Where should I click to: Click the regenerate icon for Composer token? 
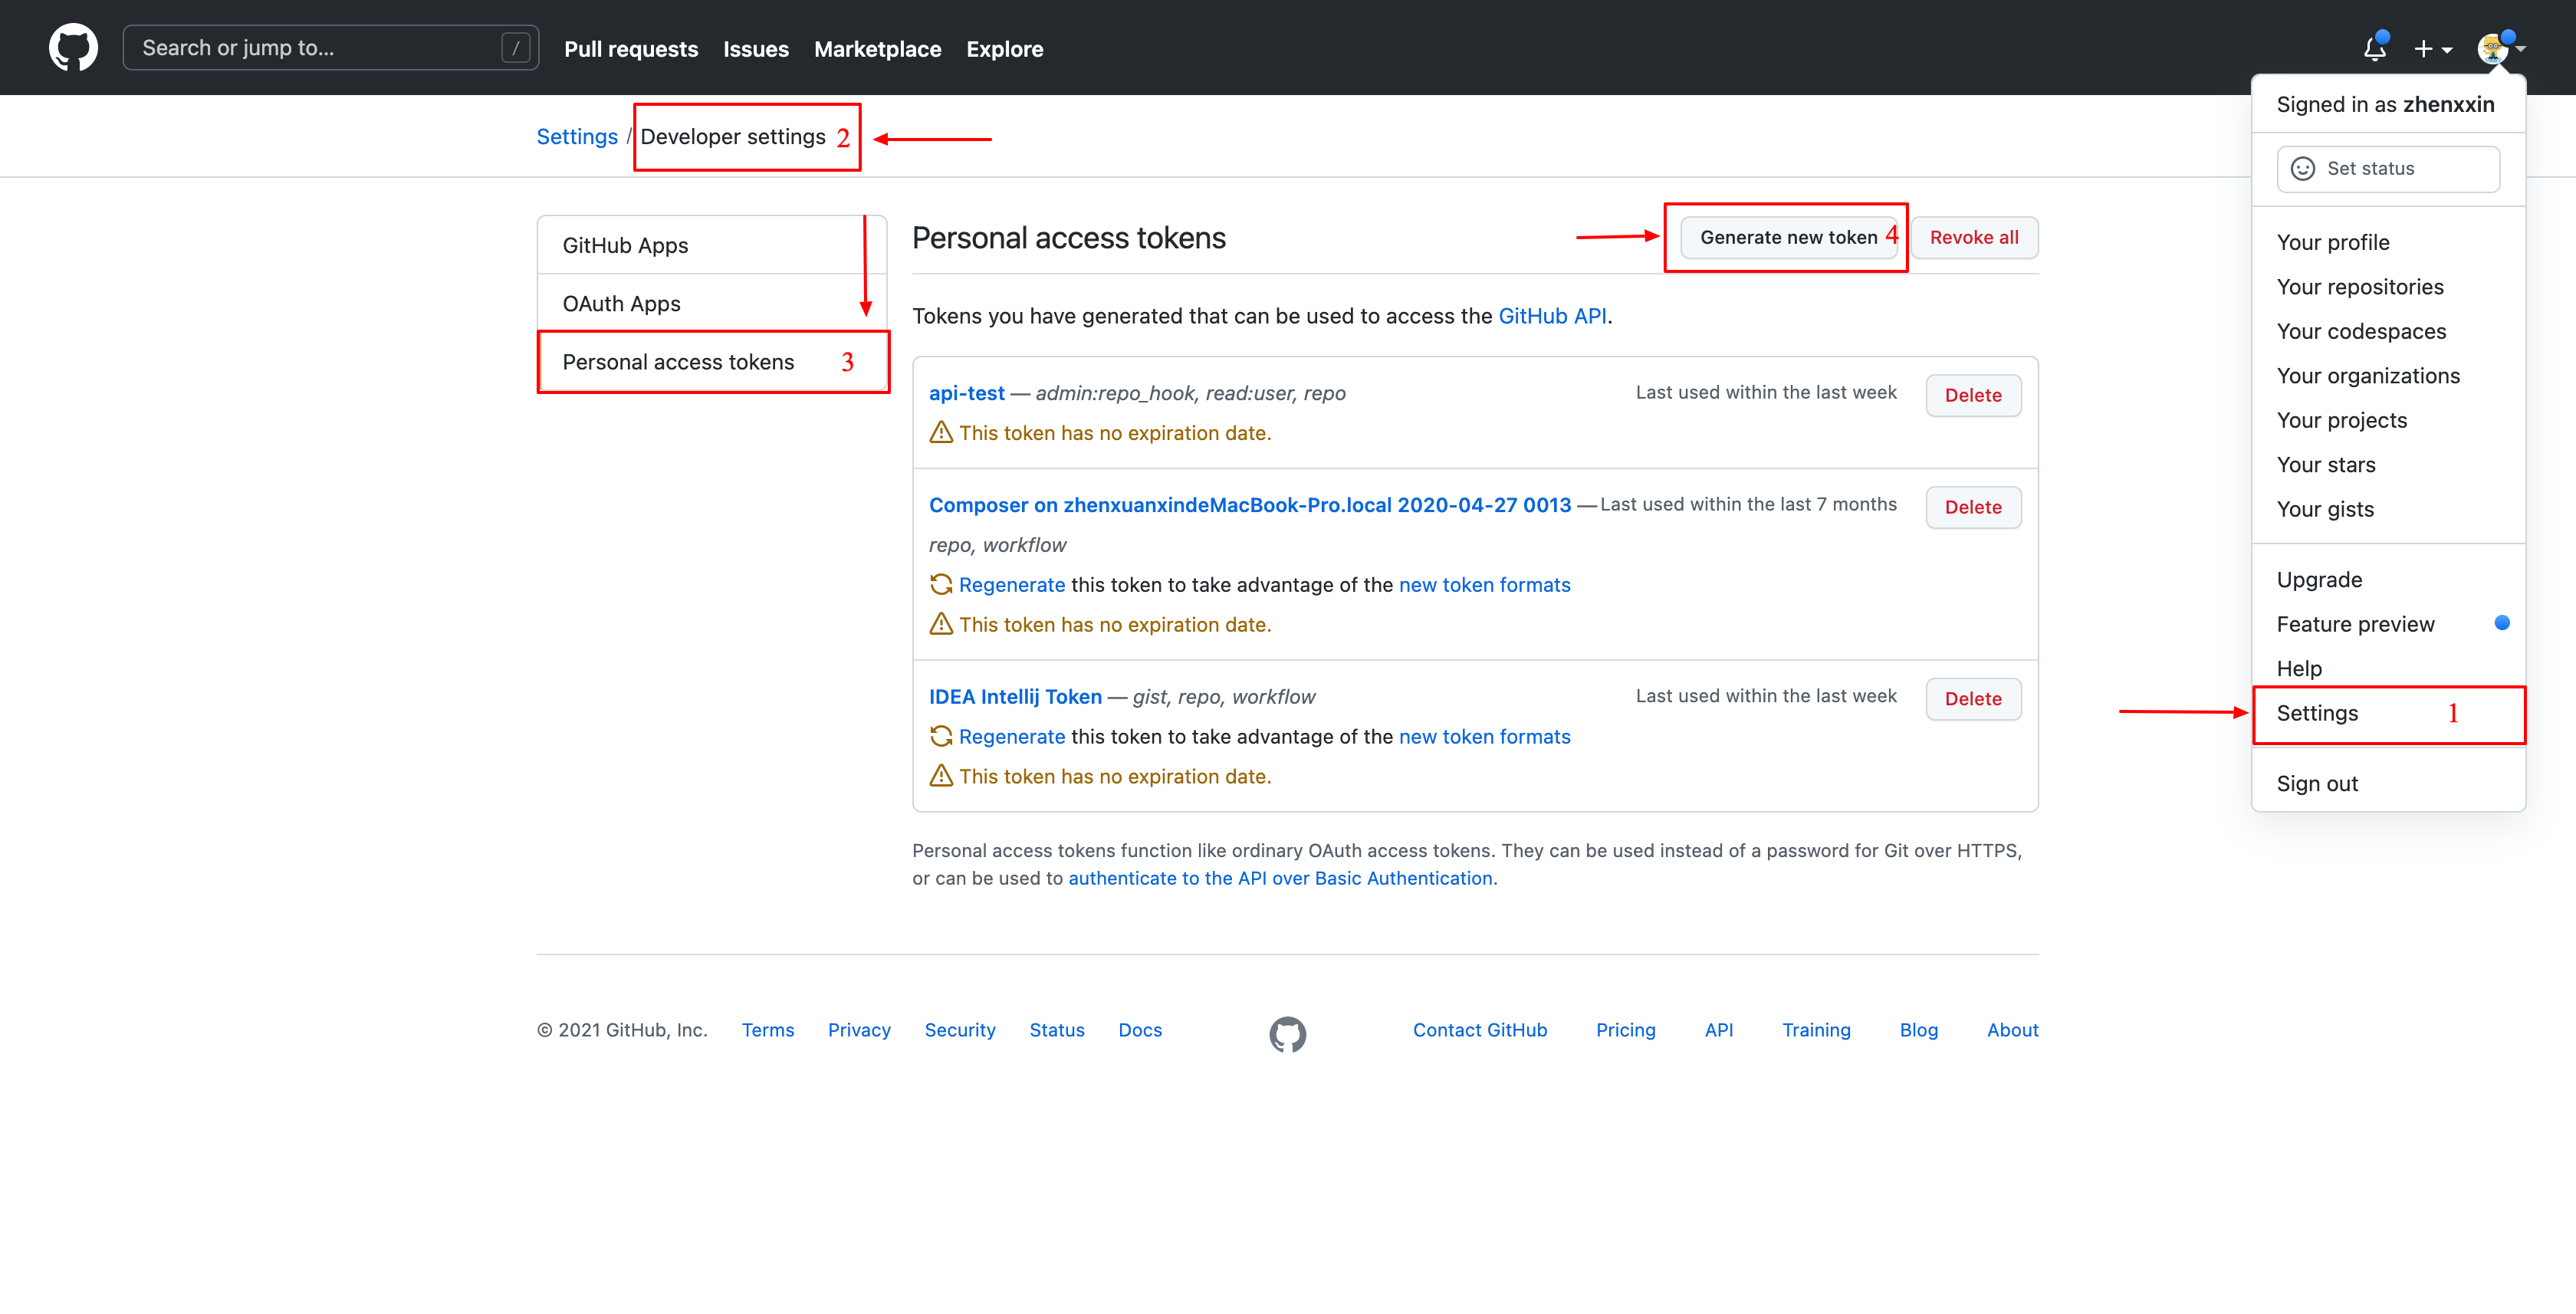pos(941,584)
